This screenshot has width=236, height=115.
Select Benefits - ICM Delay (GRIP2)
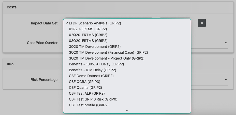coord(92,70)
